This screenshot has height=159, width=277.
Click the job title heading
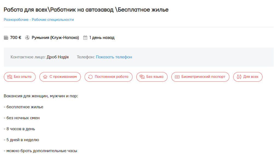coord(86,10)
